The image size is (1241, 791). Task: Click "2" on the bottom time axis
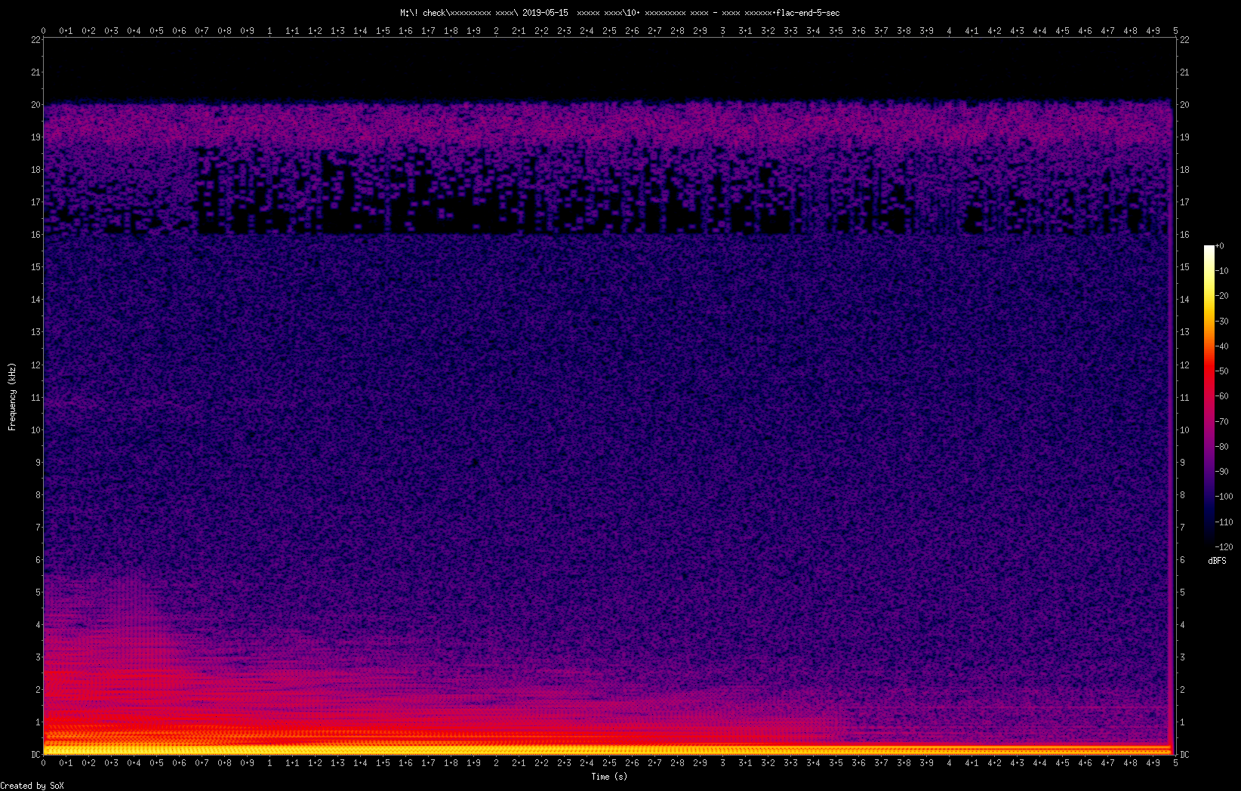496,763
